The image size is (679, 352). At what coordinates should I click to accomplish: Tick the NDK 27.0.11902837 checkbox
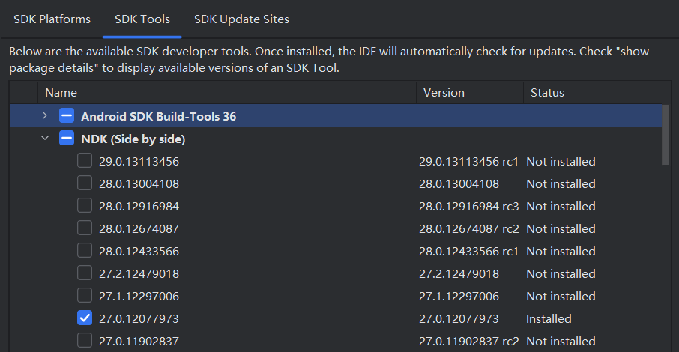point(85,341)
